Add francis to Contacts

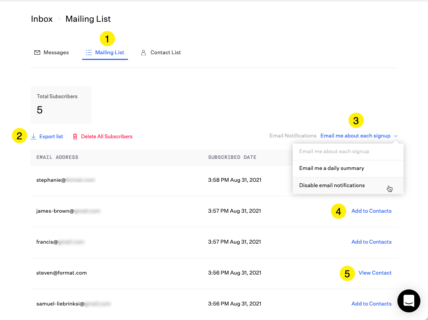(x=371, y=242)
